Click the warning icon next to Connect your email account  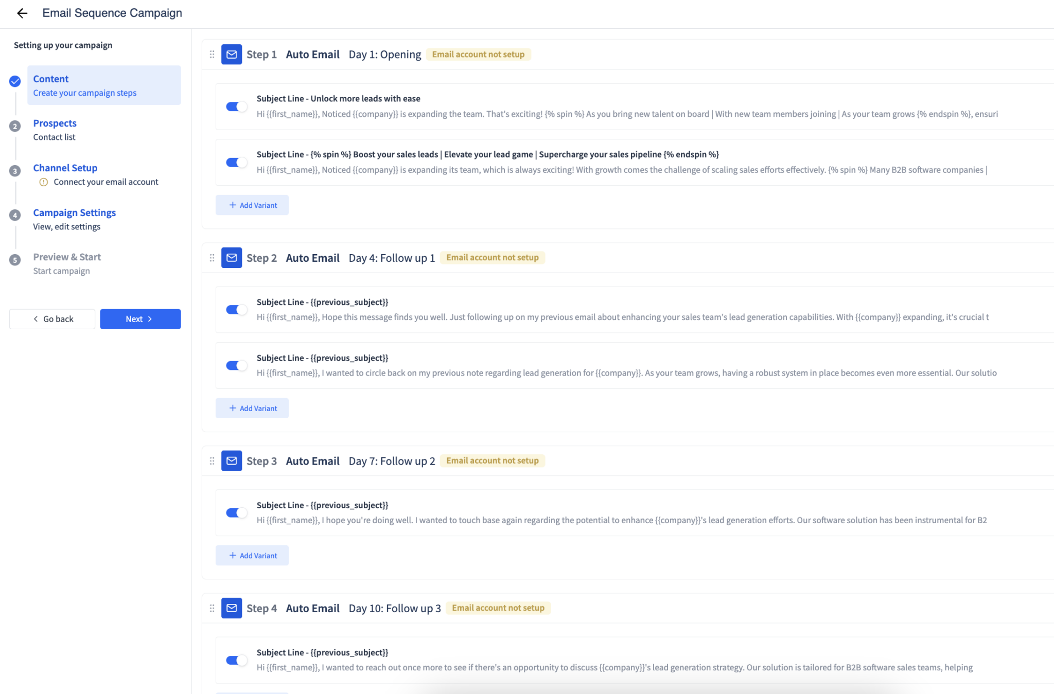[43, 182]
